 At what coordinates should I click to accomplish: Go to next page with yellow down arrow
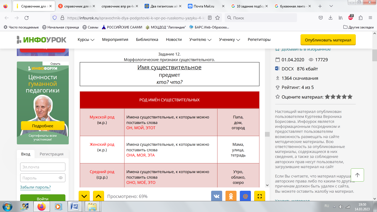pyautogui.click(x=84, y=196)
